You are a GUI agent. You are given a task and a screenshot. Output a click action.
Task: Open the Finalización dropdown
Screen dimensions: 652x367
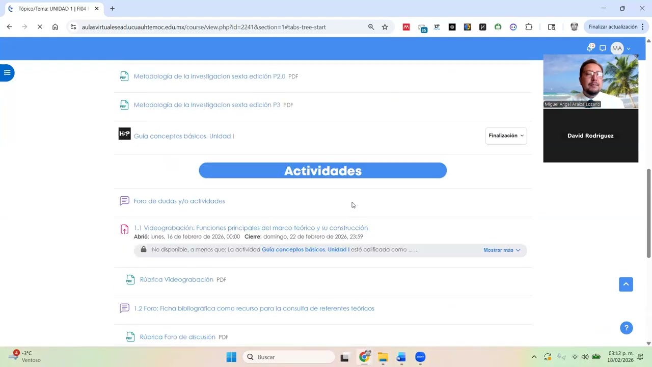506,136
